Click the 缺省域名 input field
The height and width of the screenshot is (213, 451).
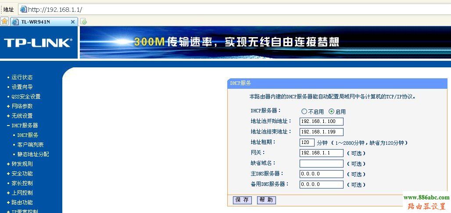click(321, 164)
